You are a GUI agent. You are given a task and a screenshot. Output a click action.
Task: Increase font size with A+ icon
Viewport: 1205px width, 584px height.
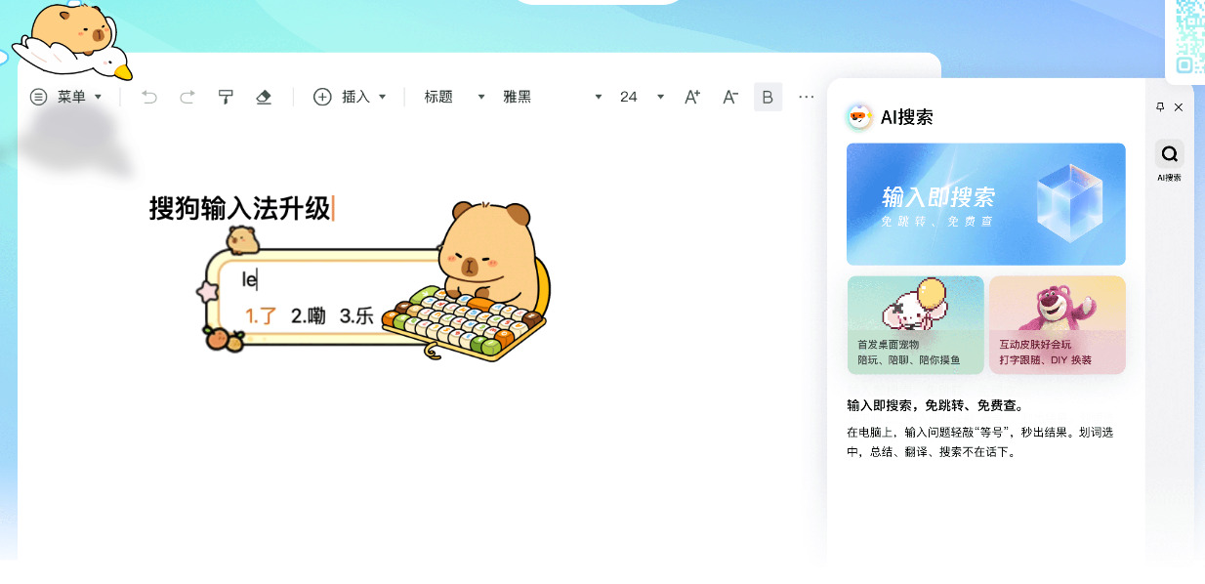point(692,97)
